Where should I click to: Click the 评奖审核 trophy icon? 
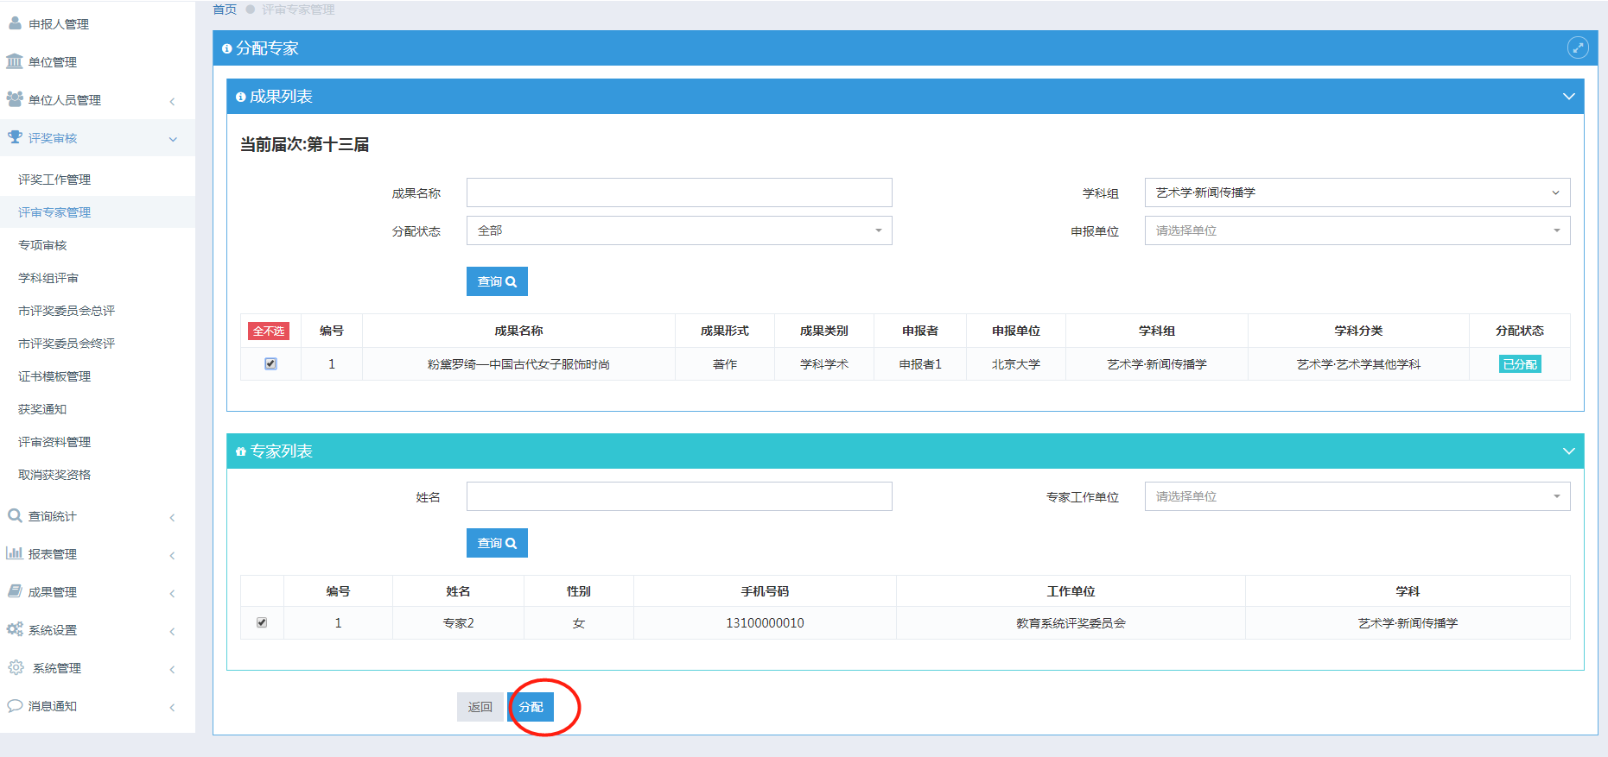point(15,137)
